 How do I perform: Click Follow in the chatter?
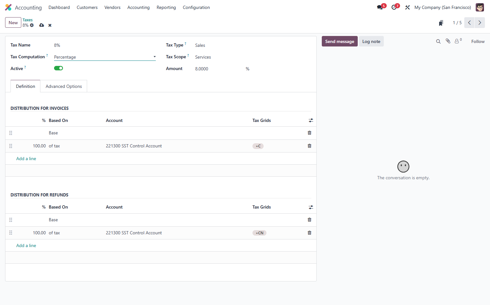(x=478, y=41)
